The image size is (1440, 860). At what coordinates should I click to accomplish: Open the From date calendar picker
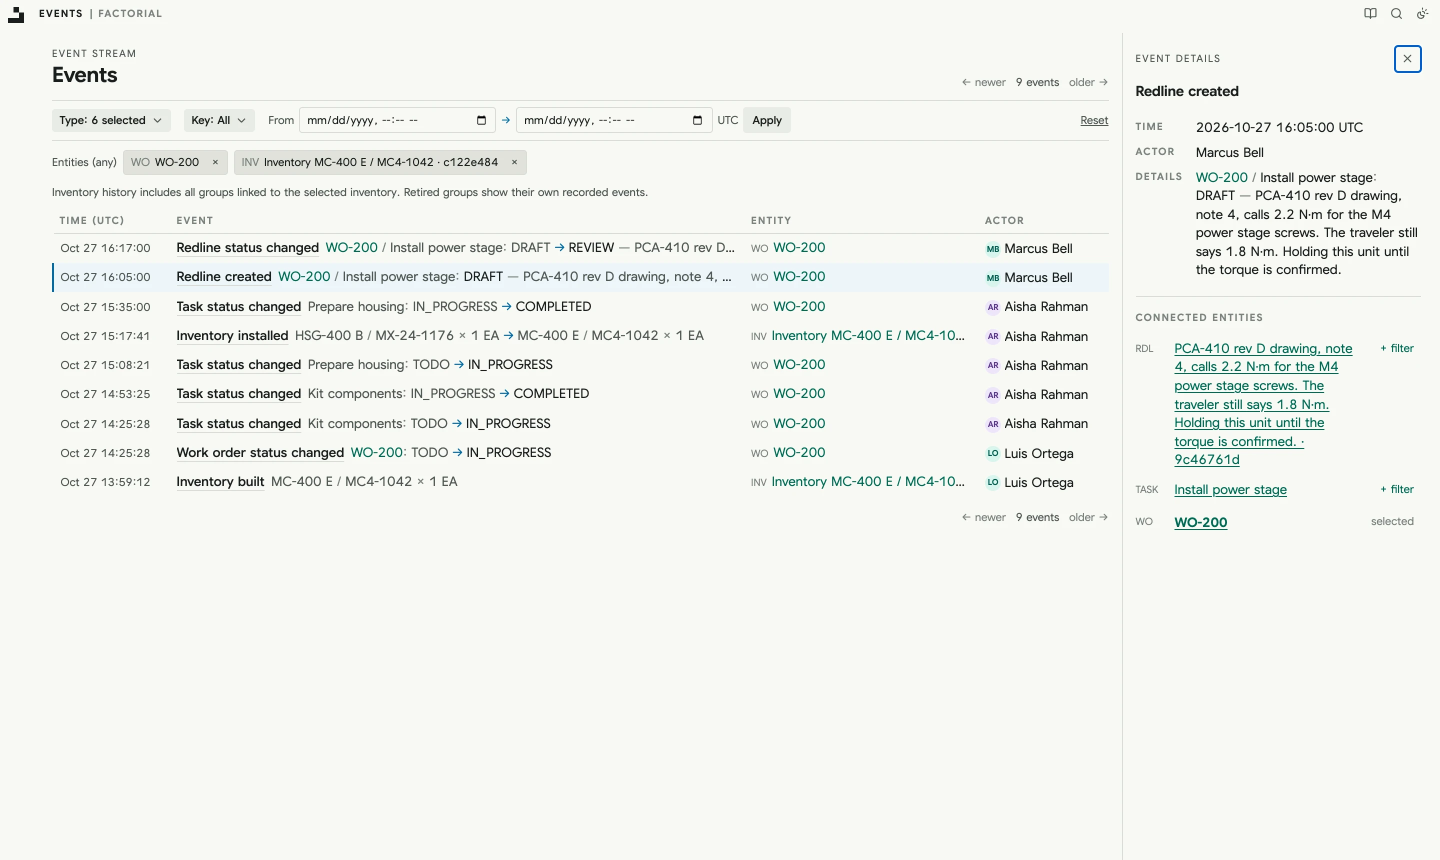(481, 120)
